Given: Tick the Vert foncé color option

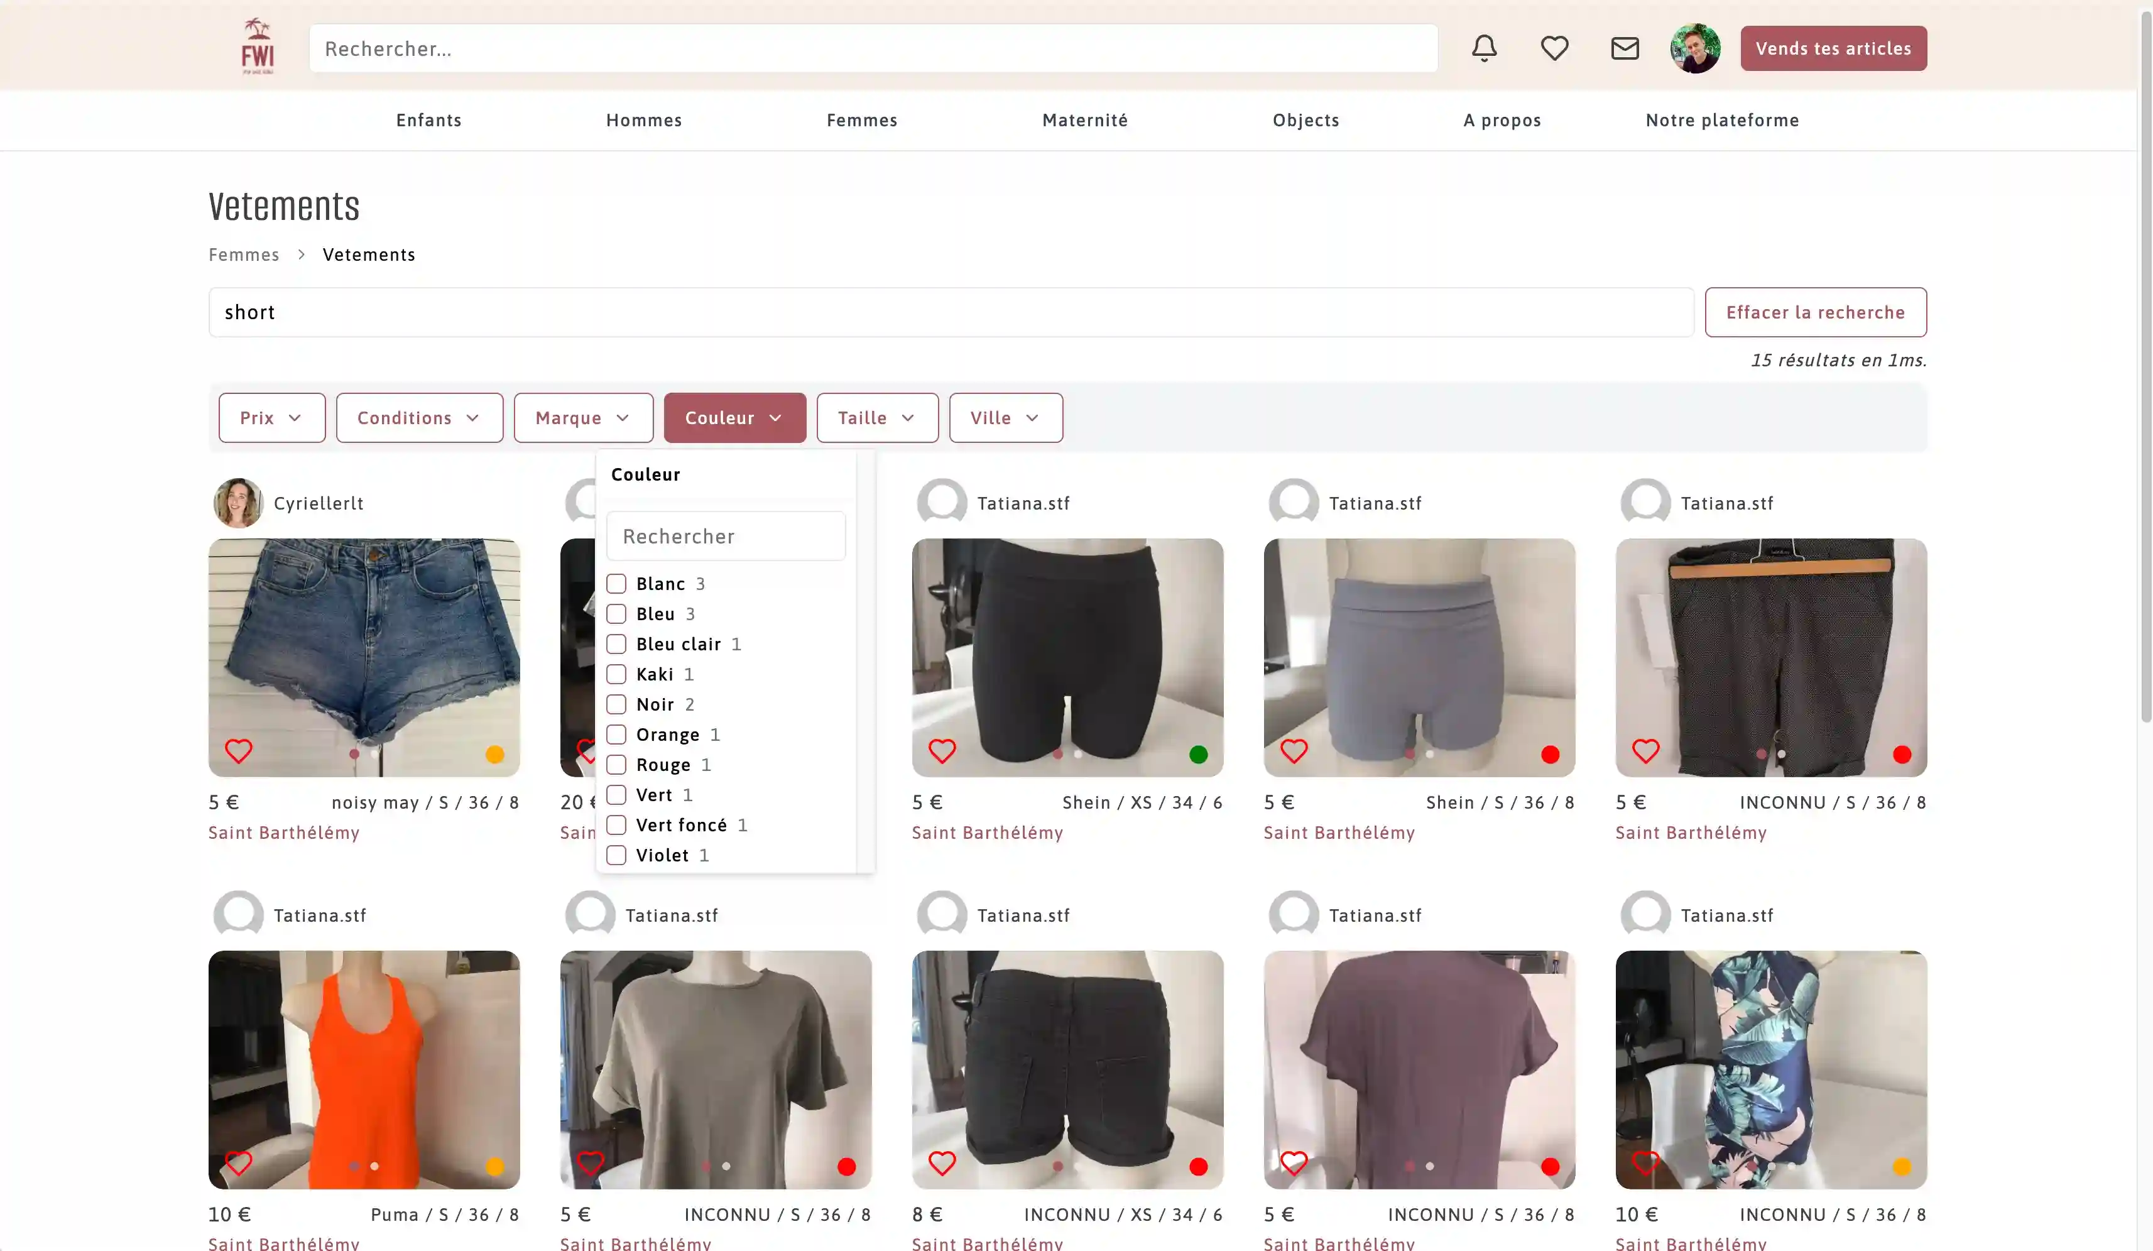Looking at the screenshot, I should (616, 824).
